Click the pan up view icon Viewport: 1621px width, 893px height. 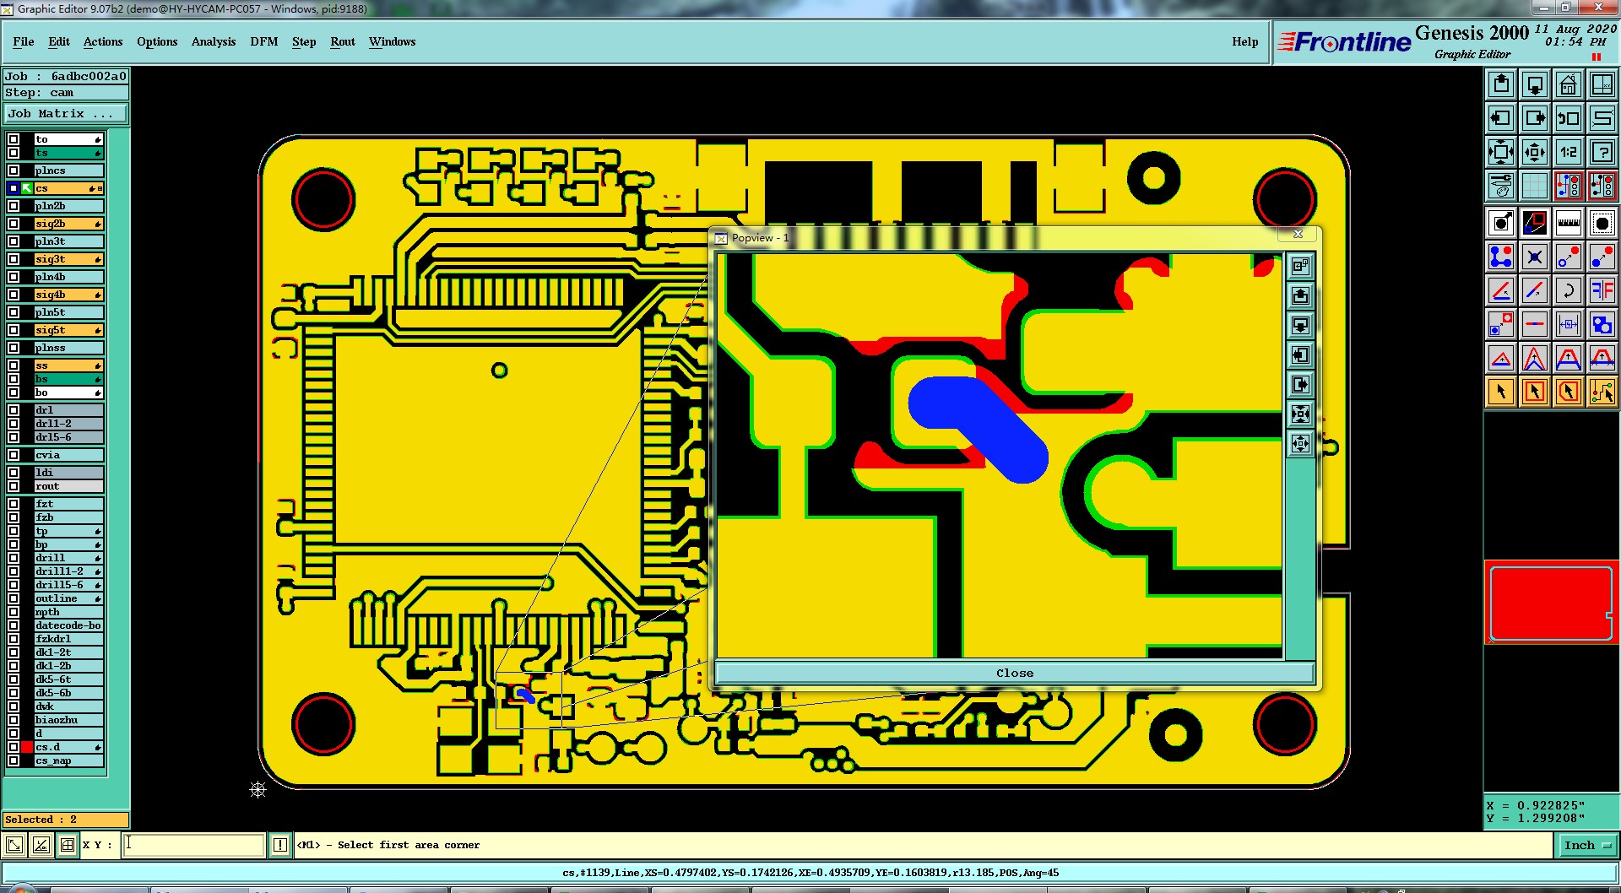[x=1501, y=84]
